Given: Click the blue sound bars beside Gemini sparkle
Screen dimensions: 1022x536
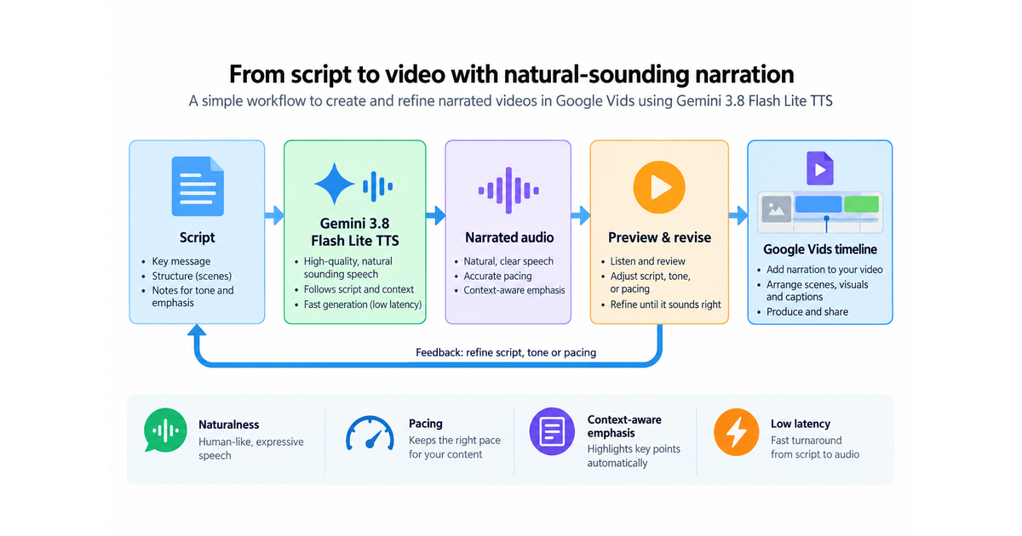Looking at the screenshot, I should pos(378,185).
